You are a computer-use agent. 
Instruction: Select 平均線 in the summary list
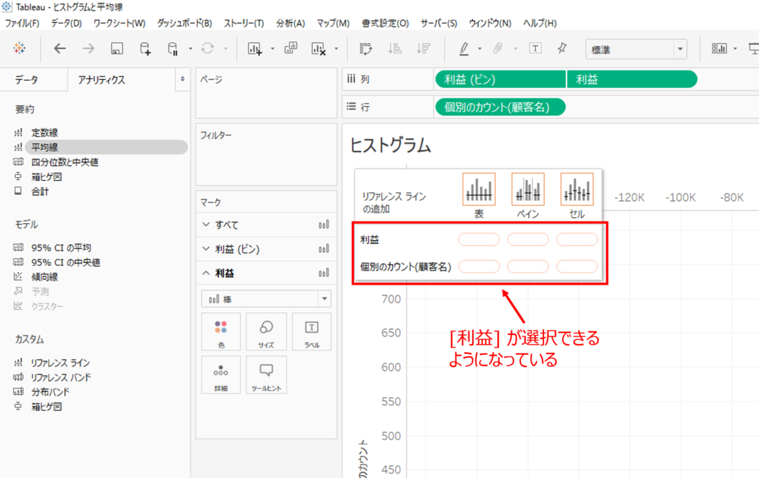coord(44,147)
